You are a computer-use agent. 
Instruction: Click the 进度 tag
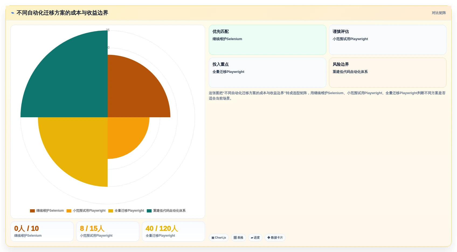tap(255, 238)
